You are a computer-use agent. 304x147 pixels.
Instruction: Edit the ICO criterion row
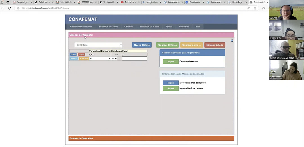pos(73,55)
